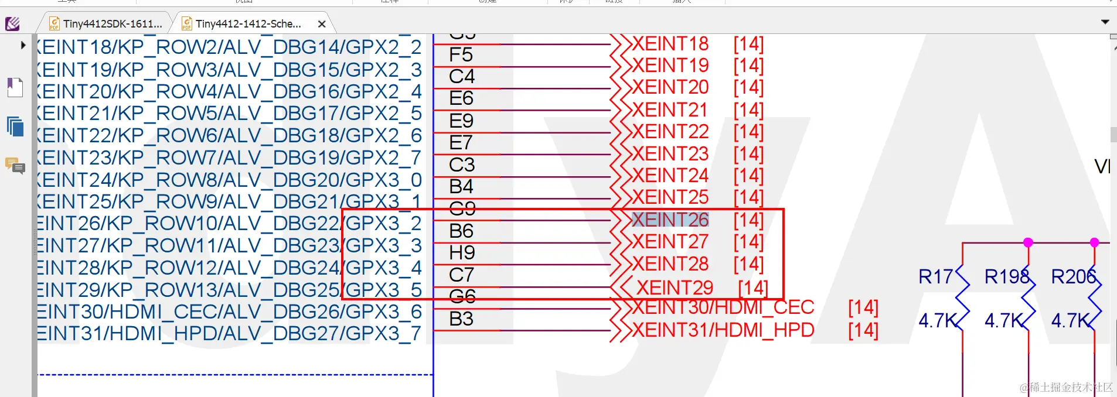Click the EINT26/KP_ROW10/ALV_DBG22/GPX3_2 pin name

point(230,224)
